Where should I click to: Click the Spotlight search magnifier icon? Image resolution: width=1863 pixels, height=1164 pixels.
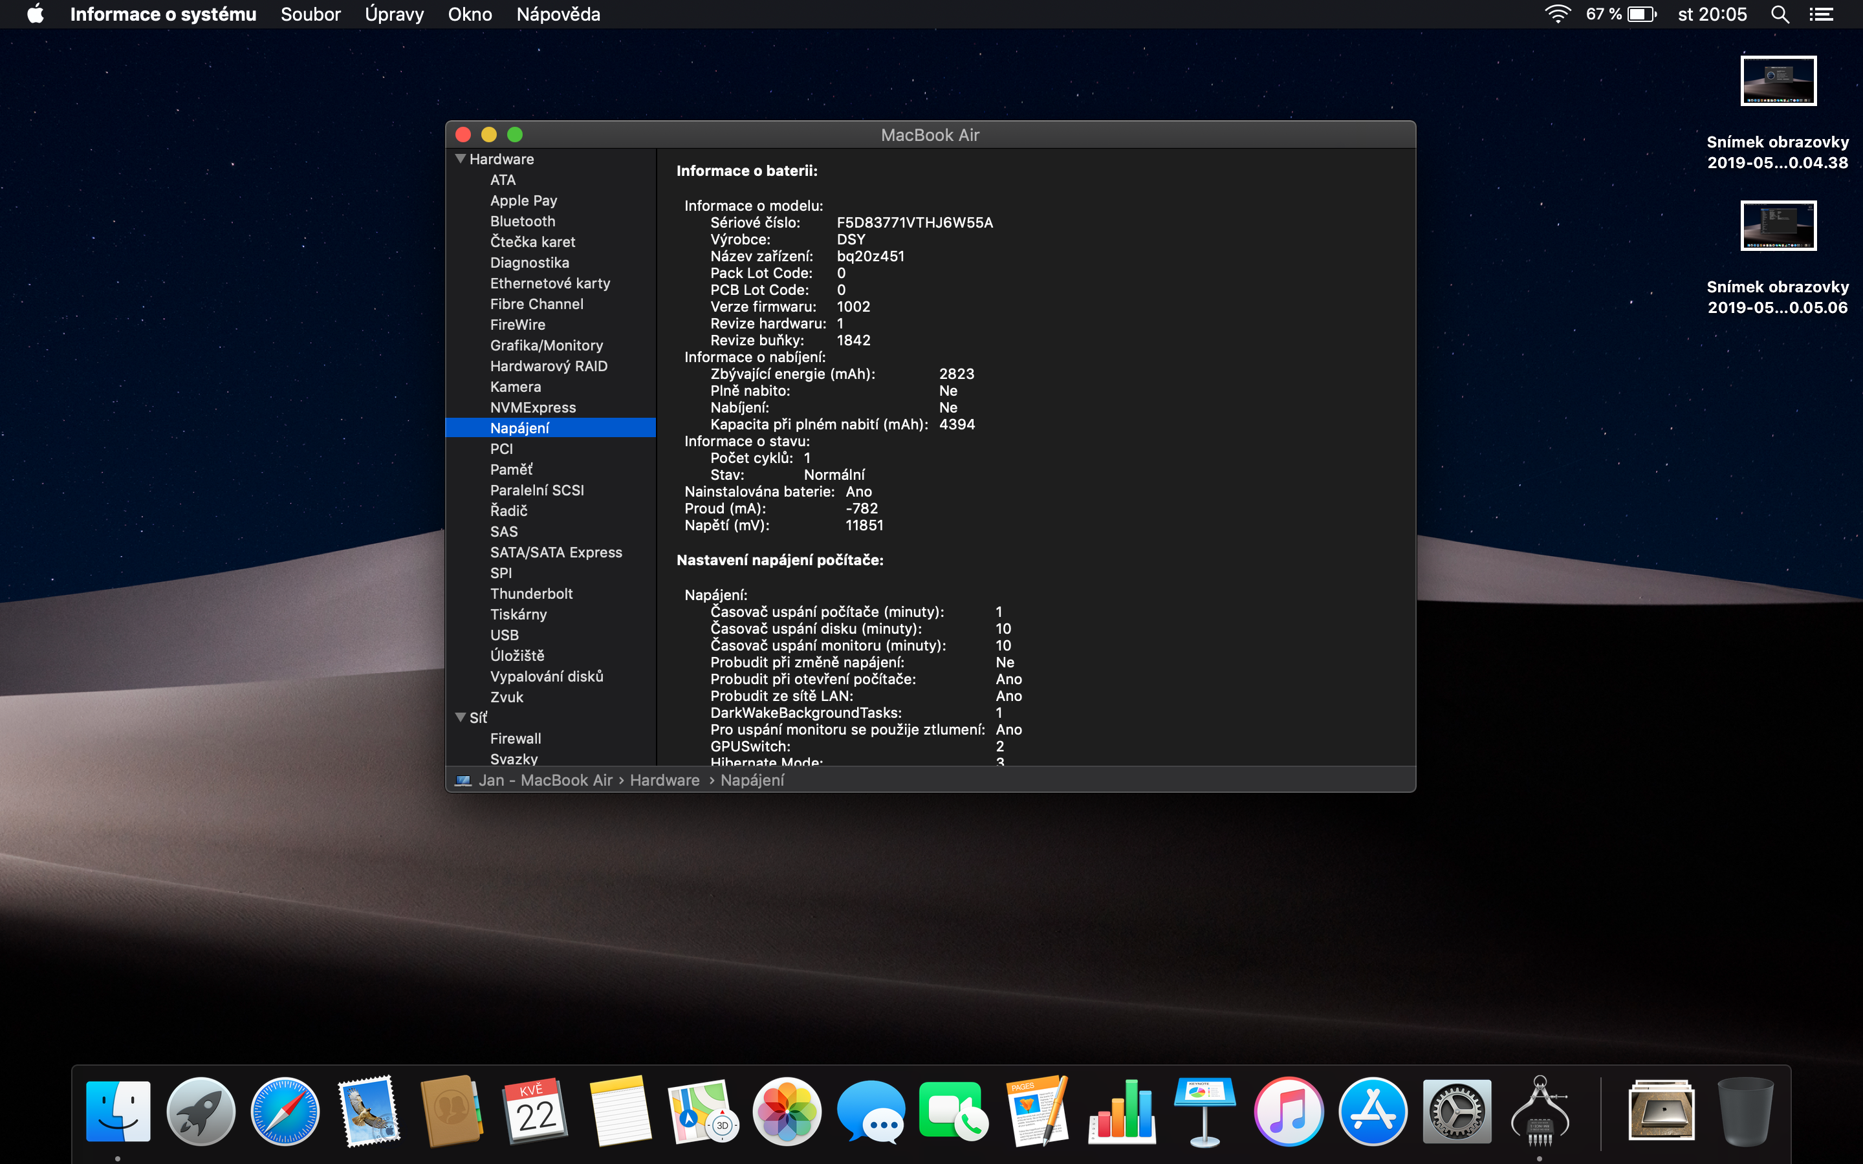coord(1779,15)
